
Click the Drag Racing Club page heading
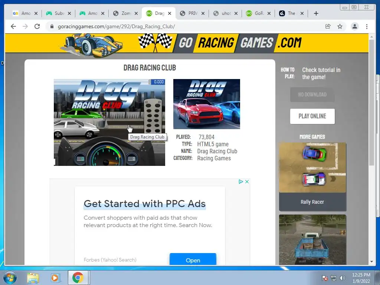click(150, 68)
